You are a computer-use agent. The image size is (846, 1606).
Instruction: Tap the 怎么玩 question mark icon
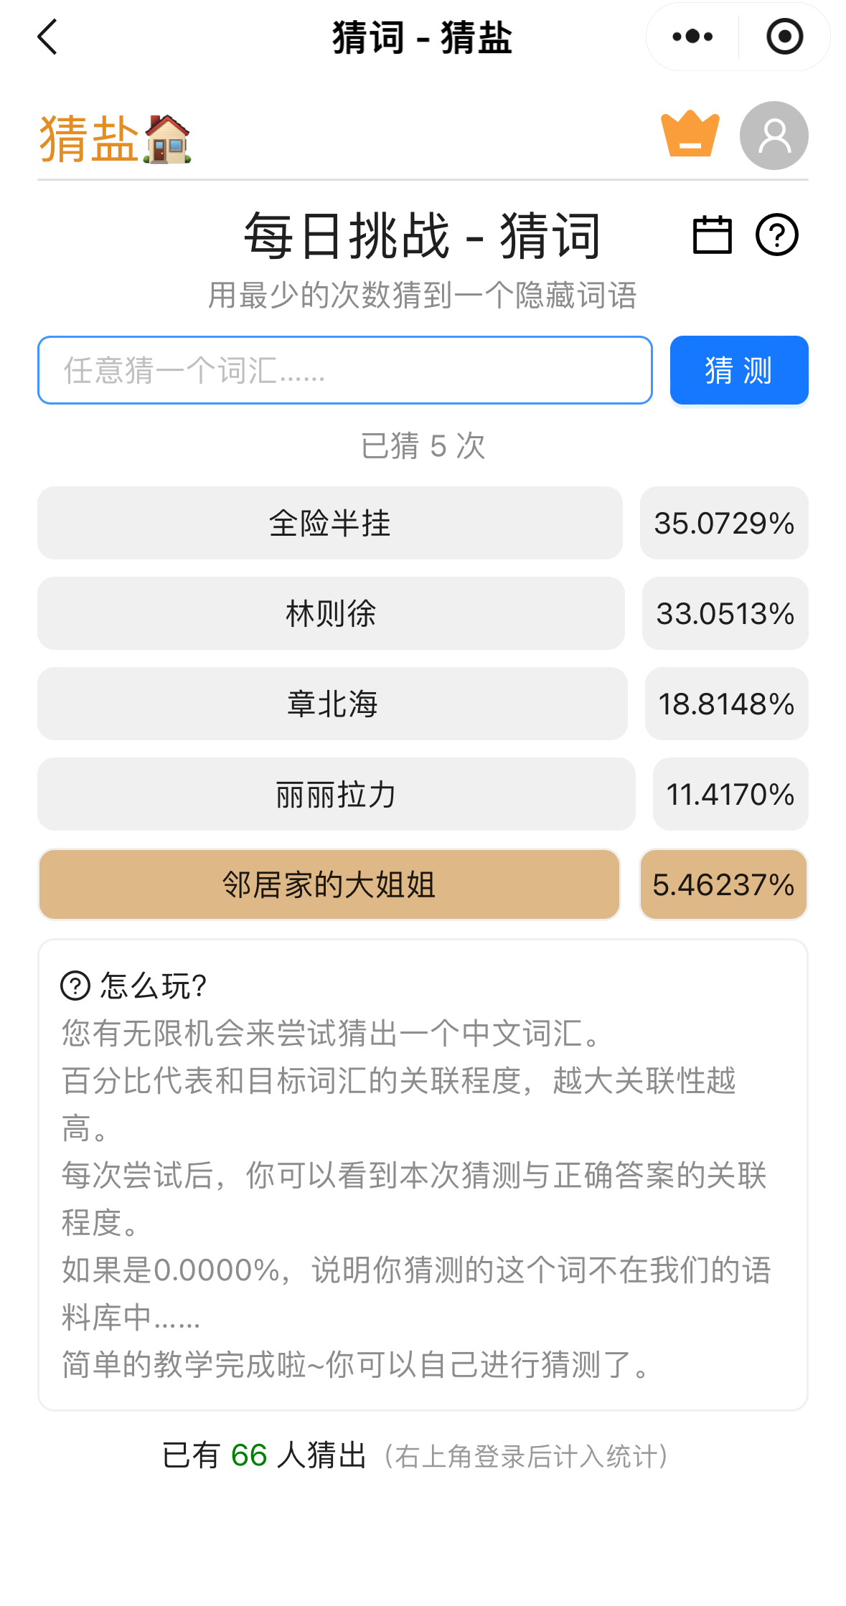(75, 986)
